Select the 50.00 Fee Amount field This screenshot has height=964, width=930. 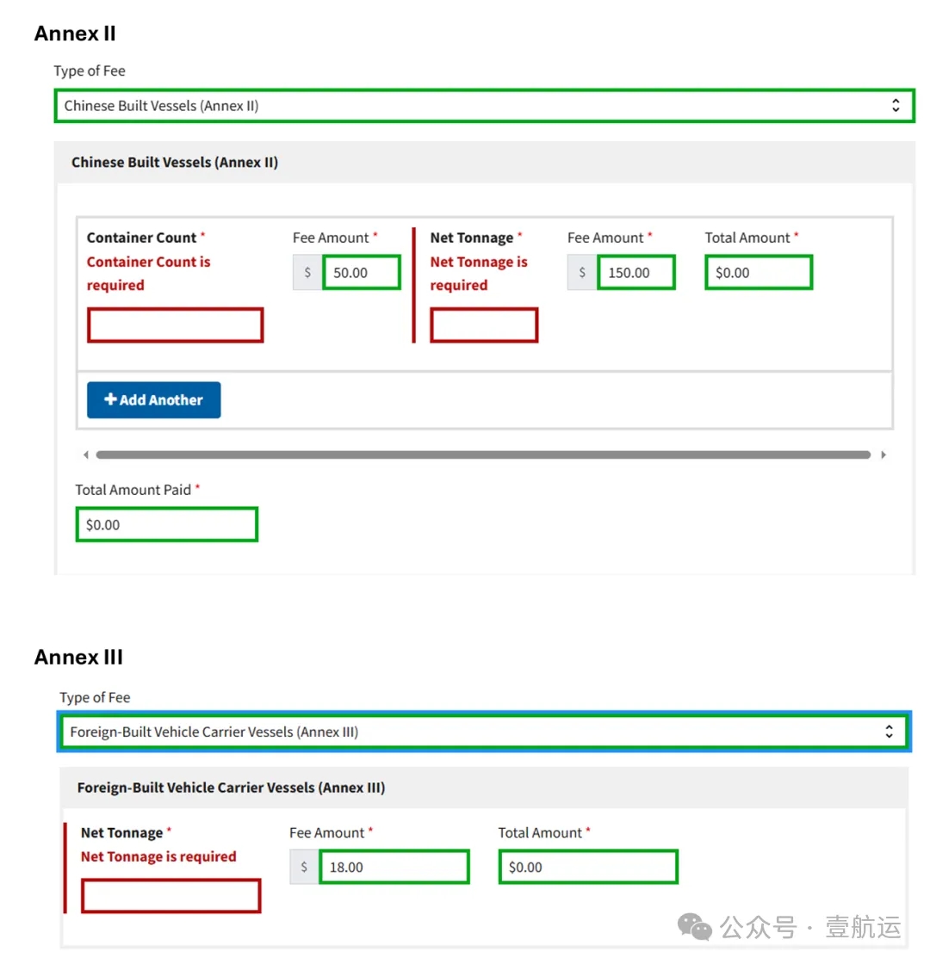(362, 273)
